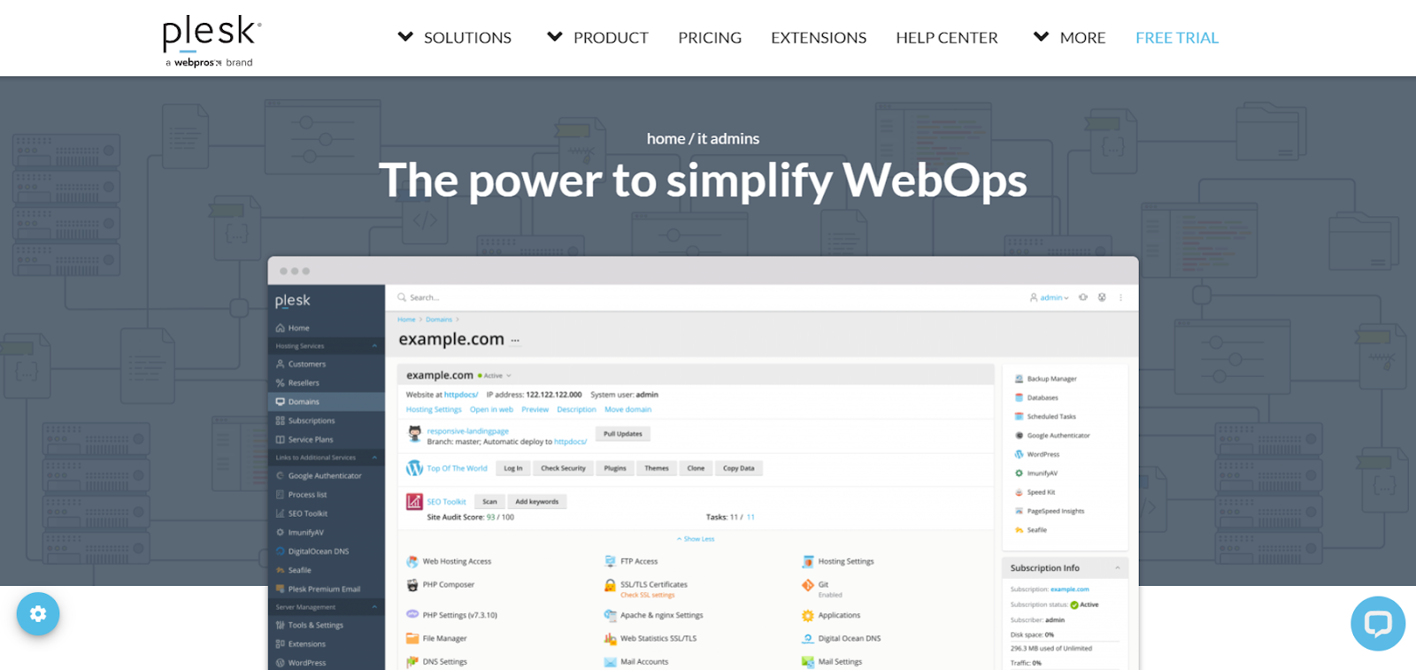The width and height of the screenshot is (1416, 670).
Task: Open PHP Composer icon in domain tools
Action: point(412,585)
